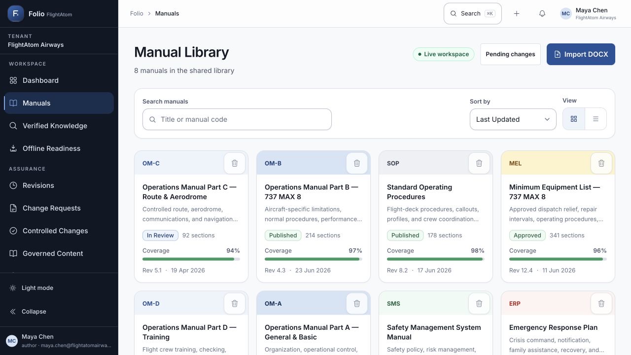Open Maya Chen account menu in header
This screenshot has height=355, width=631.
pyautogui.click(x=588, y=14)
